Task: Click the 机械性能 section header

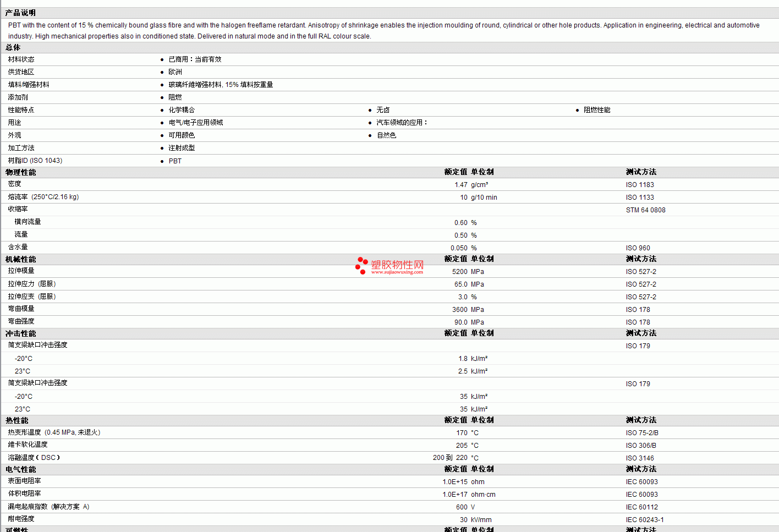Action: 20,260
